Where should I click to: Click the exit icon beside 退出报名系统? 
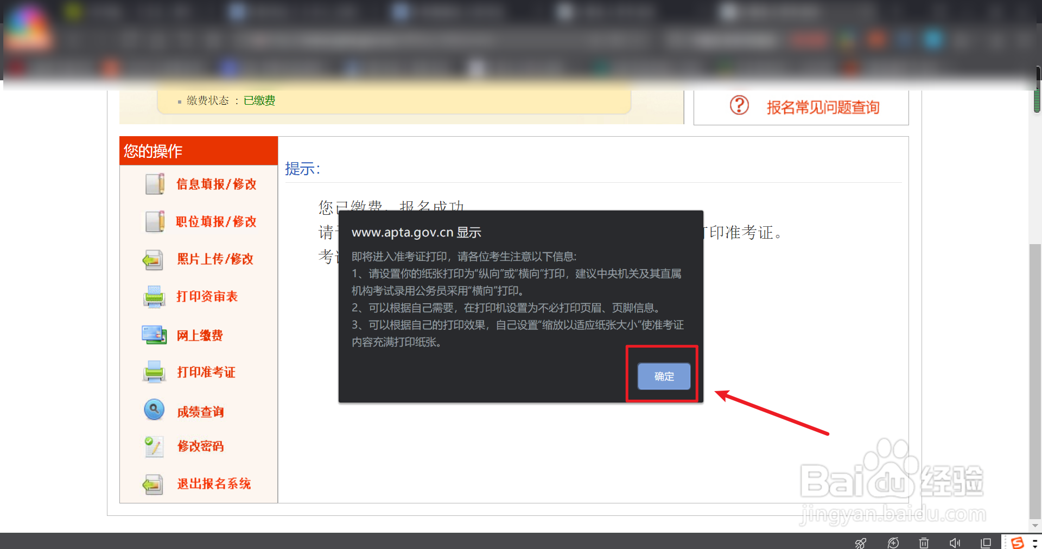click(153, 484)
